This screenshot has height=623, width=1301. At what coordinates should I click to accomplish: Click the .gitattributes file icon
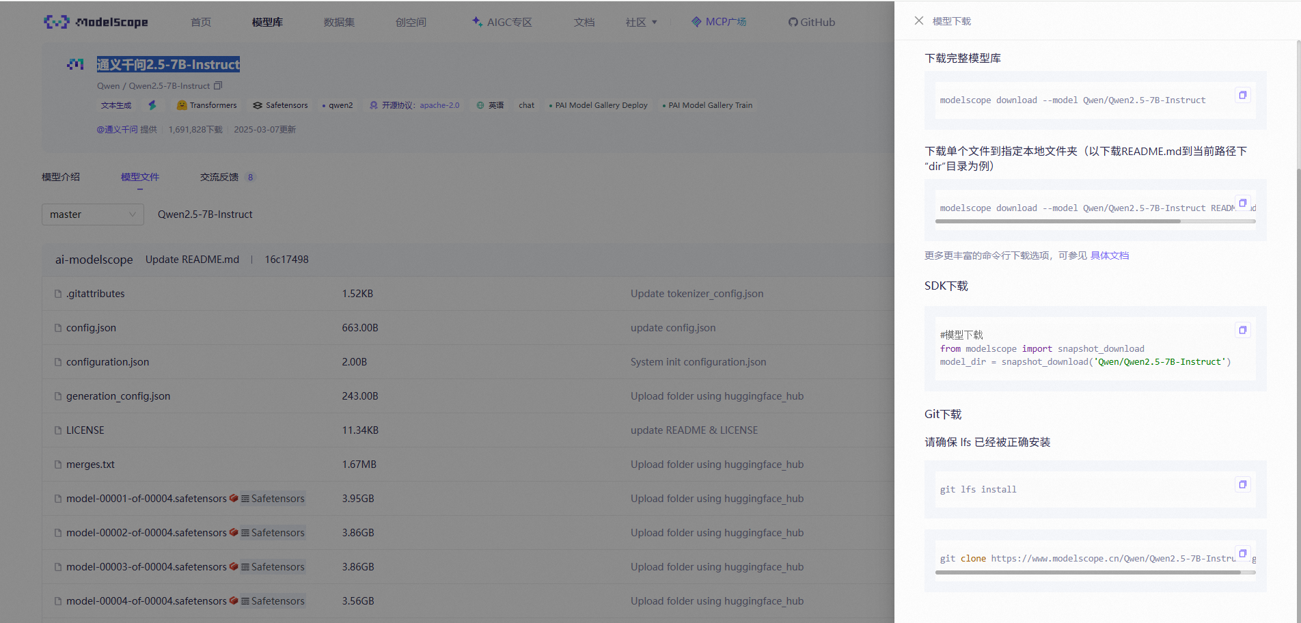point(58,294)
